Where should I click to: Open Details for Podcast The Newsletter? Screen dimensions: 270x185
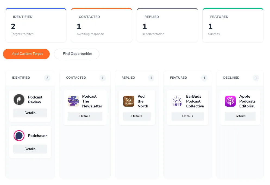(85, 116)
